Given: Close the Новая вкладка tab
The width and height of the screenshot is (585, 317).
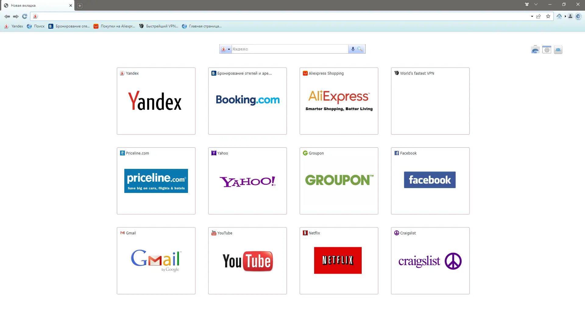Looking at the screenshot, I should (71, 5).
